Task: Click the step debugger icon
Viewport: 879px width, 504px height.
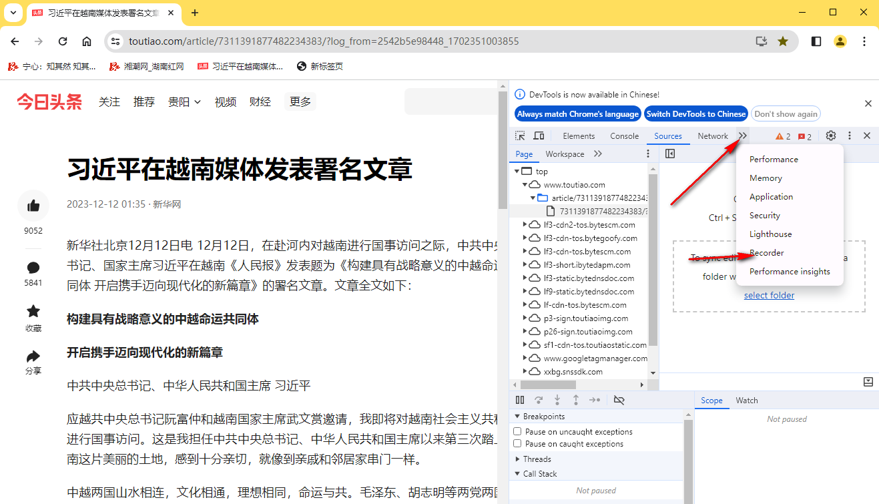Action: coord(595,400)
